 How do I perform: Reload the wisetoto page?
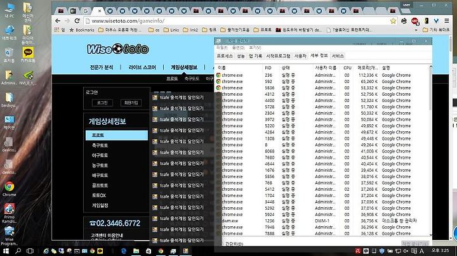(x=77, y=21)
